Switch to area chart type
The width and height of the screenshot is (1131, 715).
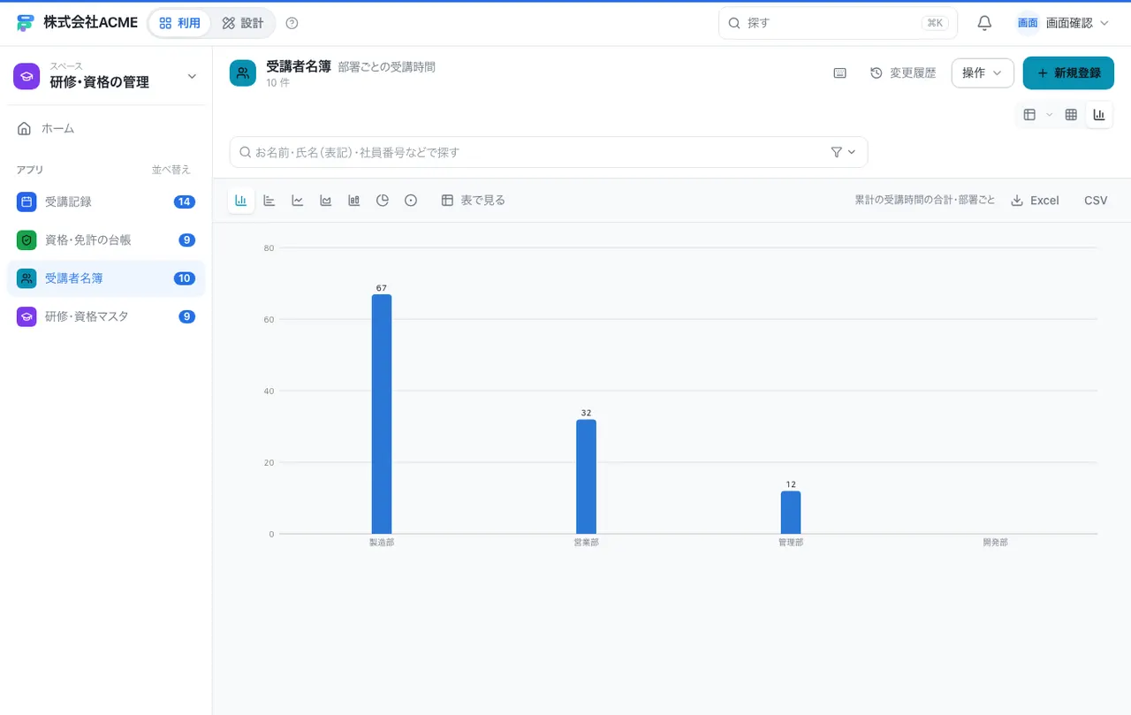click(x=326, y=201)
